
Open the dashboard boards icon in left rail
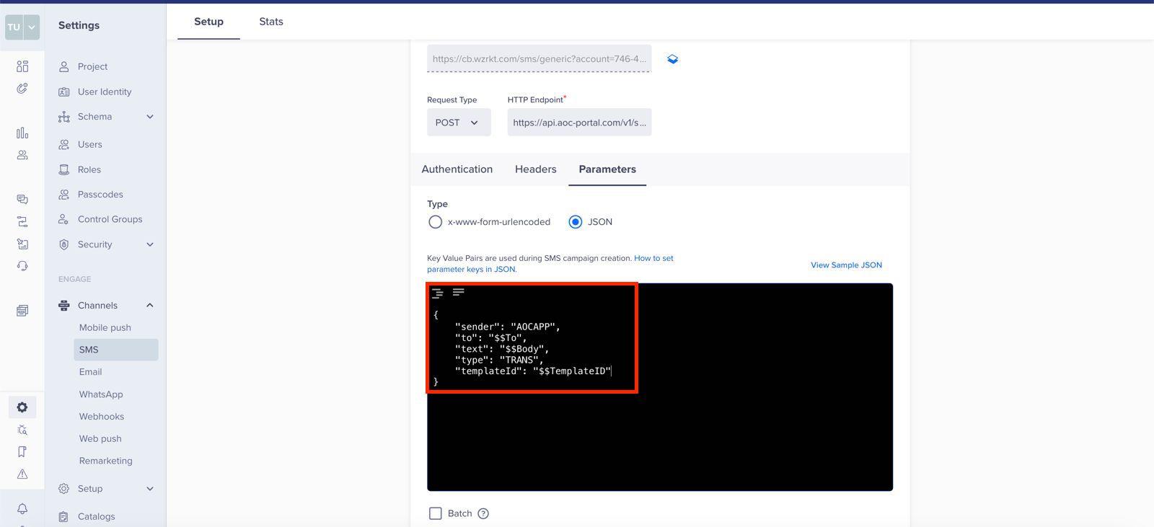tap(22, 66)
